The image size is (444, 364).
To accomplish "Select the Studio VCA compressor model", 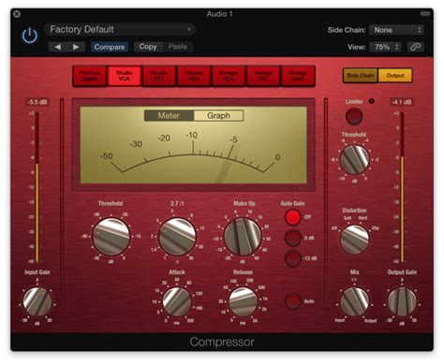I will (x=125, y=76).
